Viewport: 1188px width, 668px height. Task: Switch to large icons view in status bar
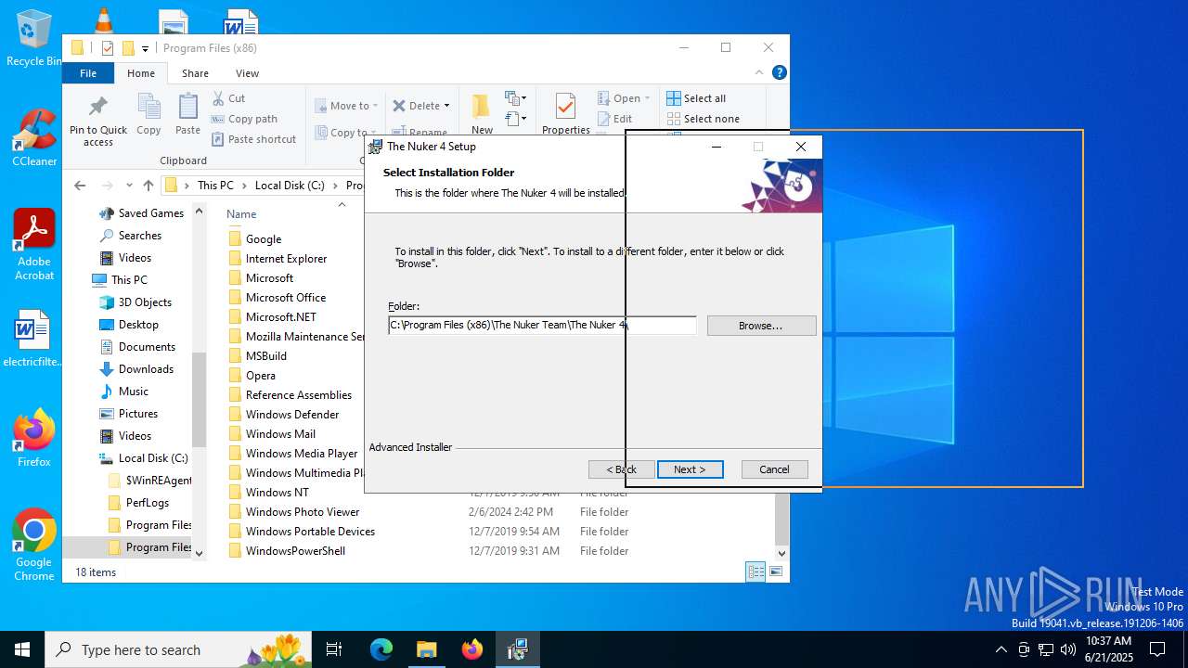point(776,572)
